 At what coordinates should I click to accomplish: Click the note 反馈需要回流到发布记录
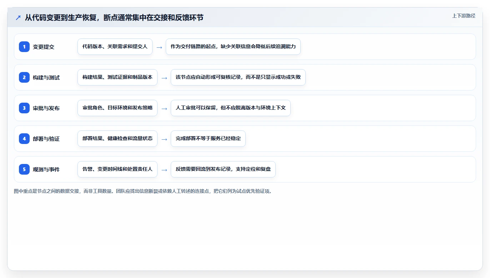pyautogui.click(x=223, y=169)
